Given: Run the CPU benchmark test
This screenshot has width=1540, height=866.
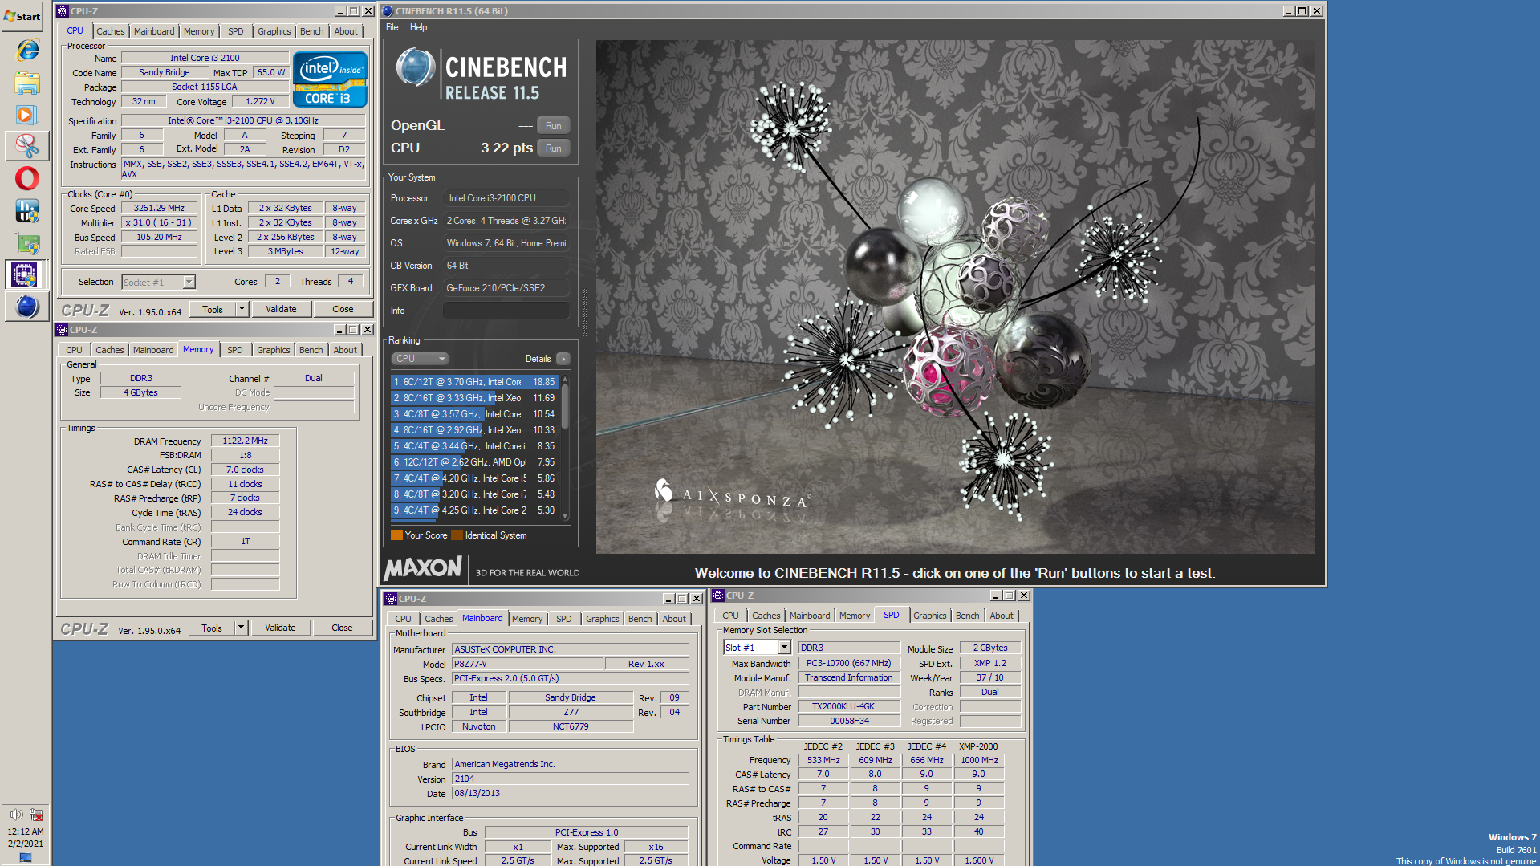Looking at the screenshot, I should [x=554, y=148].
